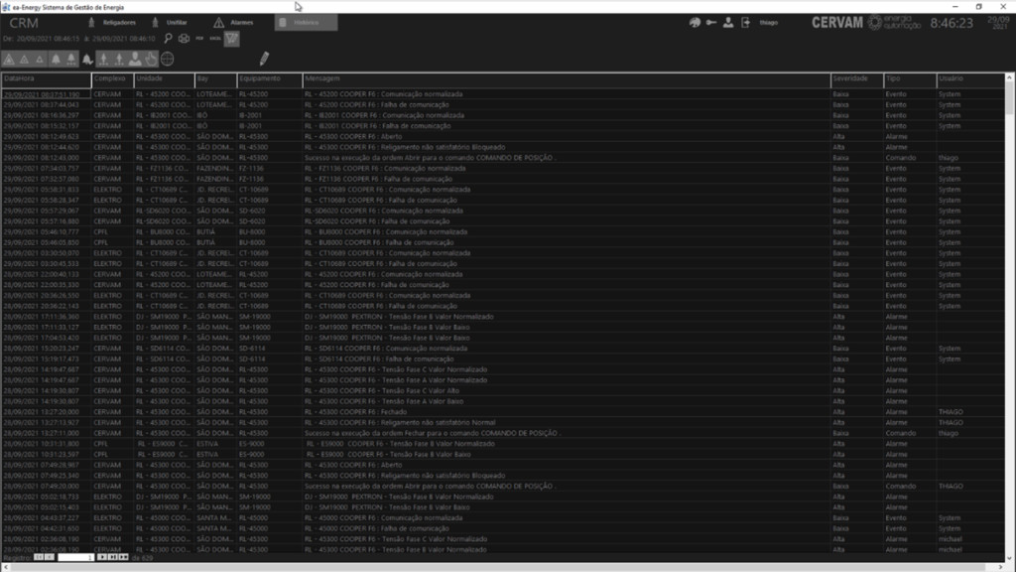
Task: Sort the table by DataHora column
Action: pyautogui.click(x=46, y=77)
